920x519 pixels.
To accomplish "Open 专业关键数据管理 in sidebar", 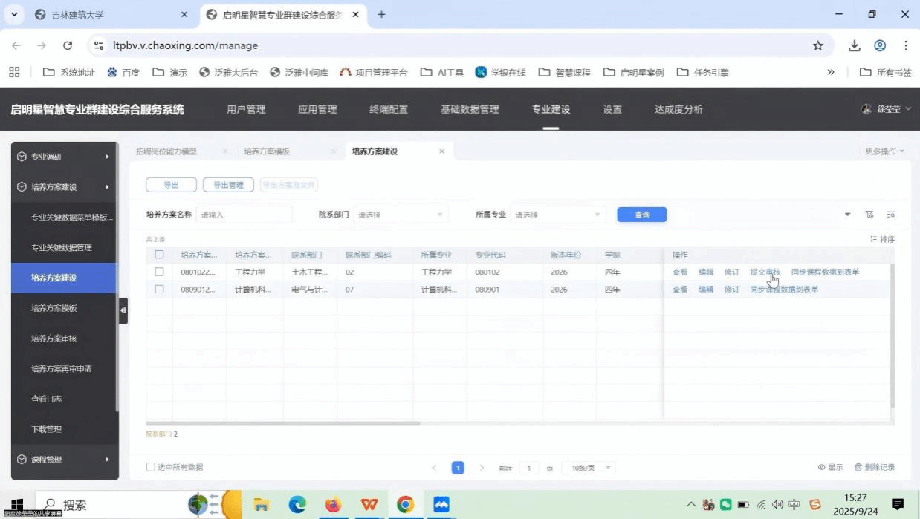I will coord(62,247).
